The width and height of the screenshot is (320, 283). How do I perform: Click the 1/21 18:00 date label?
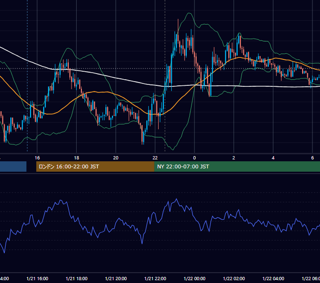77,279
